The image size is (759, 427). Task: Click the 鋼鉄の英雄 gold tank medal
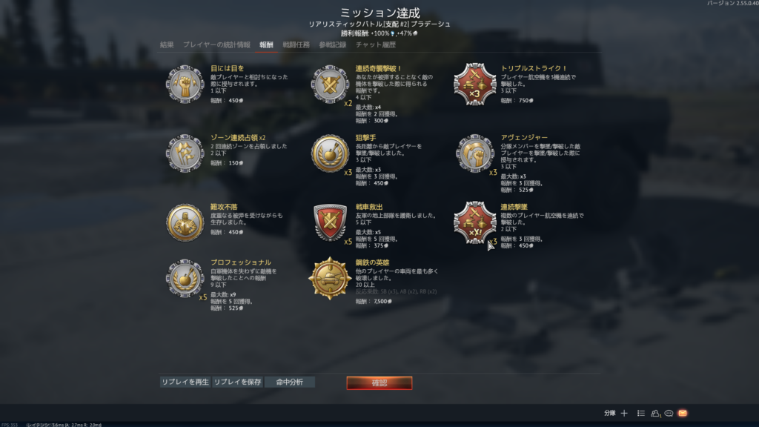pyautogui.click(x=330, y=279)
